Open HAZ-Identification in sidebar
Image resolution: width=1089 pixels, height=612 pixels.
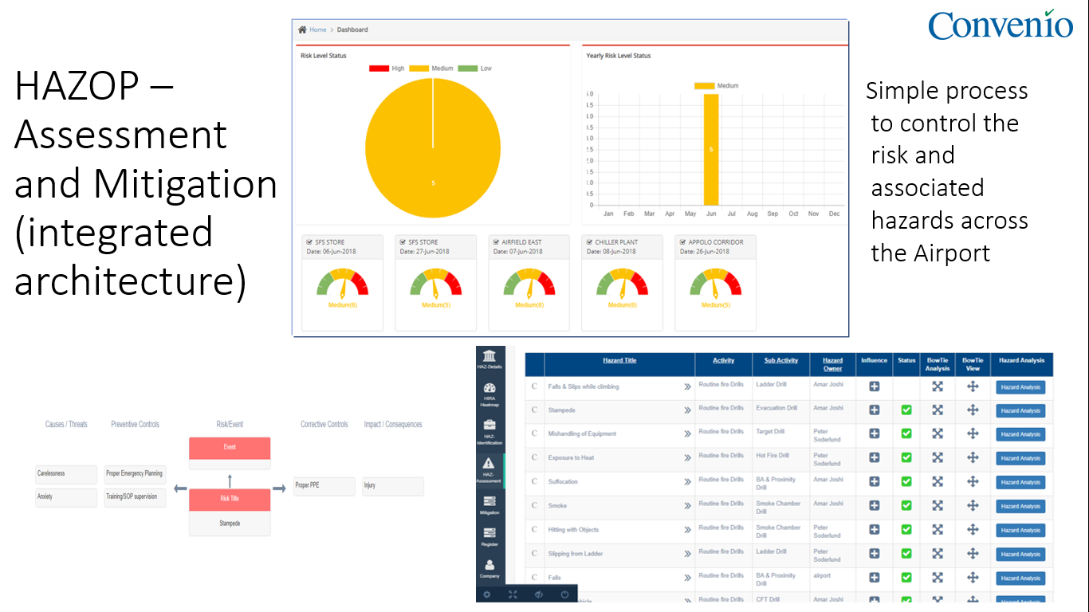click(489, 431)
